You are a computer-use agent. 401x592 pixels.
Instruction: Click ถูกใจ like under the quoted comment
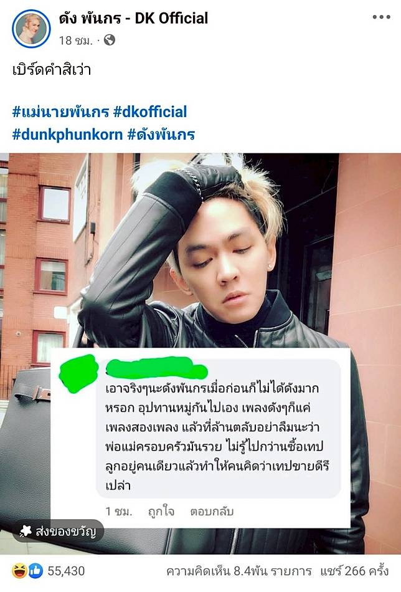(161, 512)
